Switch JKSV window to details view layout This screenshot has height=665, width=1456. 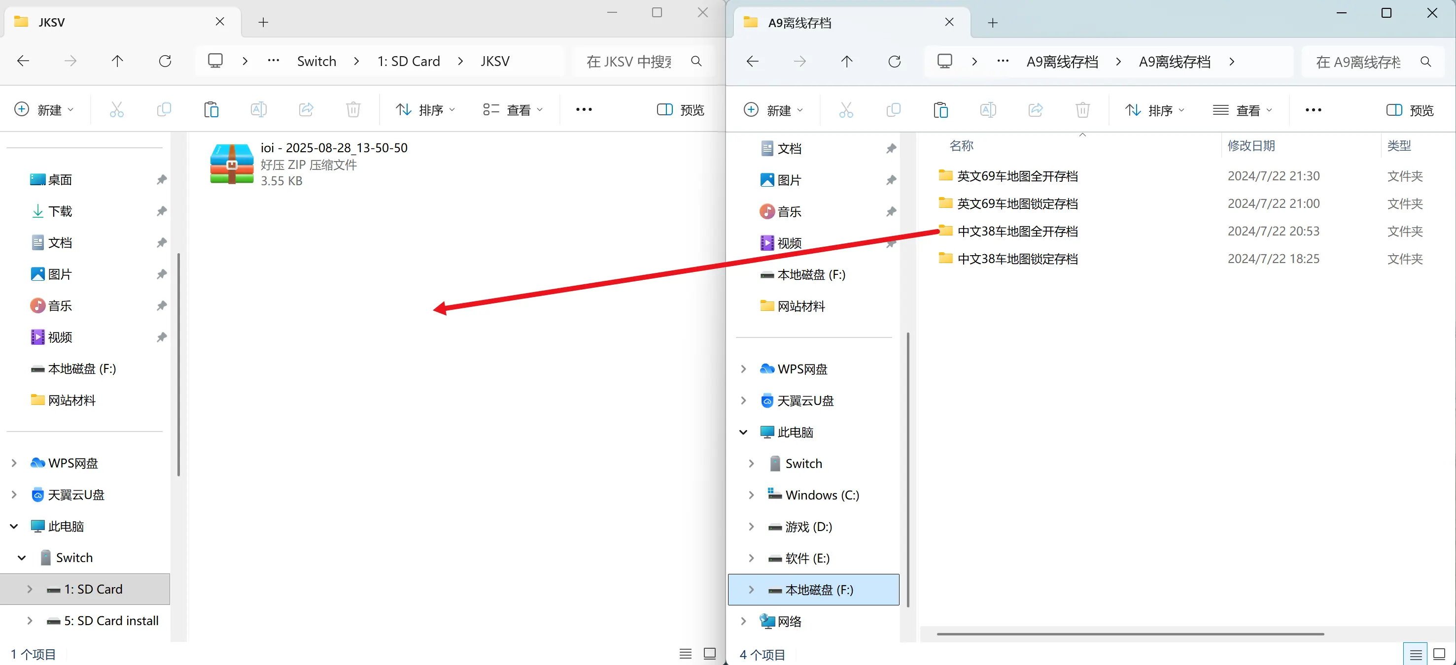click(686, 654)
